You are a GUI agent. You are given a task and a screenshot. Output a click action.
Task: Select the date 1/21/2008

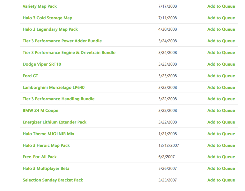pyautogui.click(x=167, y=134)
